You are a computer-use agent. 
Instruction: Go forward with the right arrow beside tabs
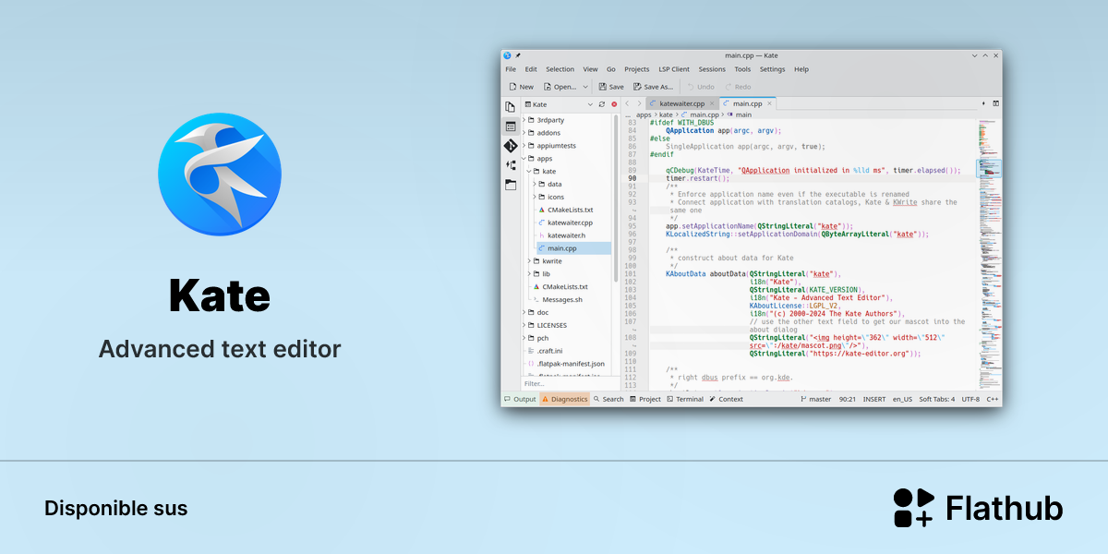click(x=639, y=103)
